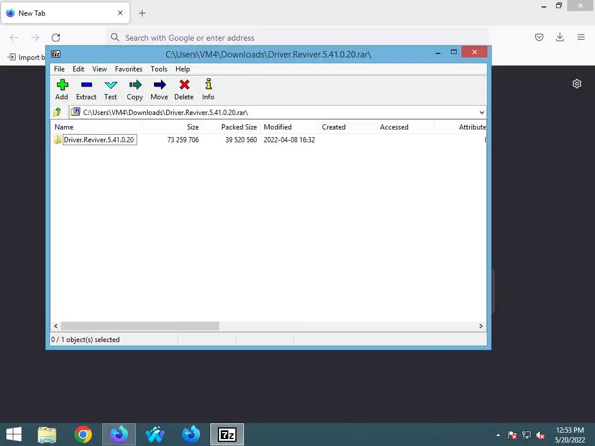Sort by the Name column header

tap(97, 127)
